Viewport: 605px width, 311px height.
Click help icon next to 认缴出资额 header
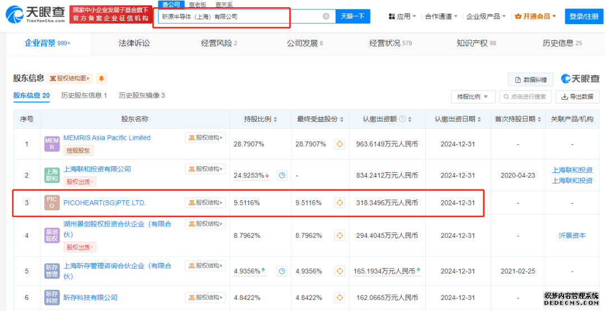pos(402,119)
